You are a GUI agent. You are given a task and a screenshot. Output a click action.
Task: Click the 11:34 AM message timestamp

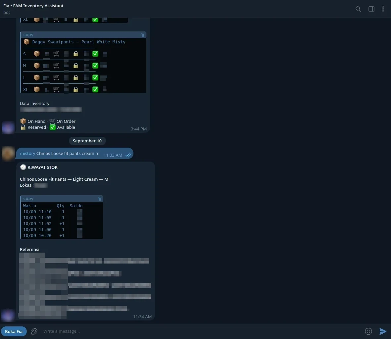click(142, 316)
